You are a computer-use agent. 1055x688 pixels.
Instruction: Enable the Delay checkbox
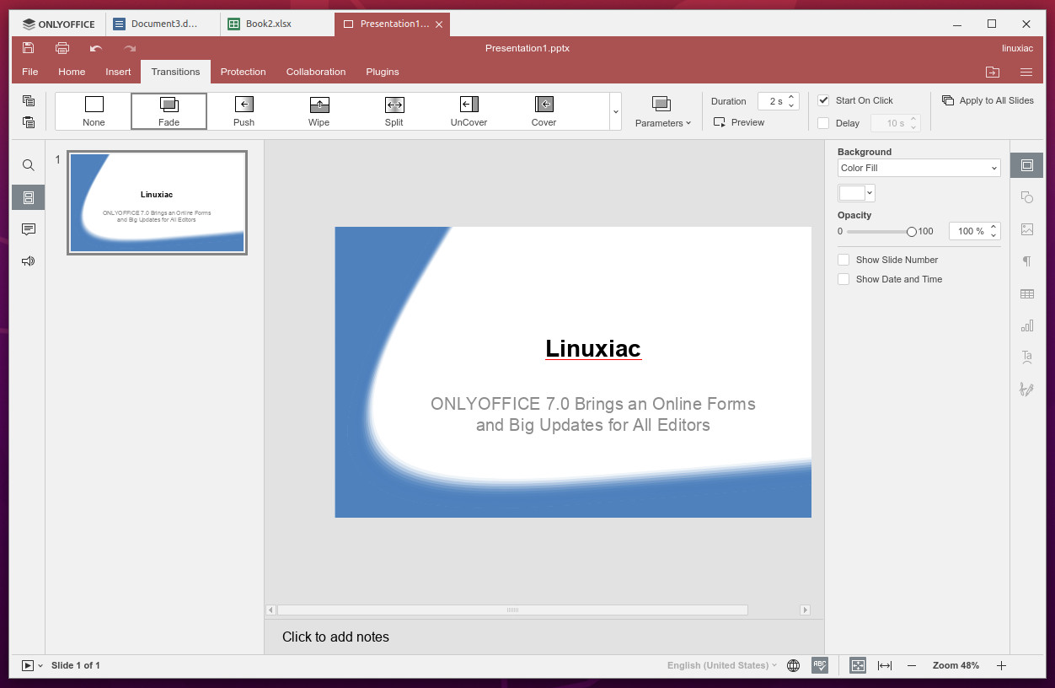[x=824, y=123]
